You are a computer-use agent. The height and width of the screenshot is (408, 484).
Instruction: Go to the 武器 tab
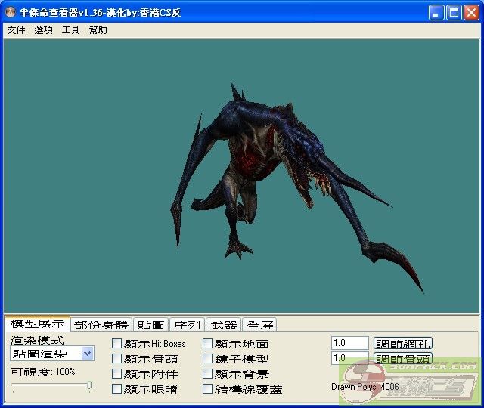pos(223,325)
